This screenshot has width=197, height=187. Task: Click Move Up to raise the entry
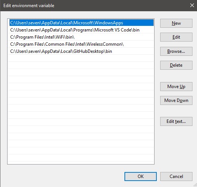click(176, 87)
